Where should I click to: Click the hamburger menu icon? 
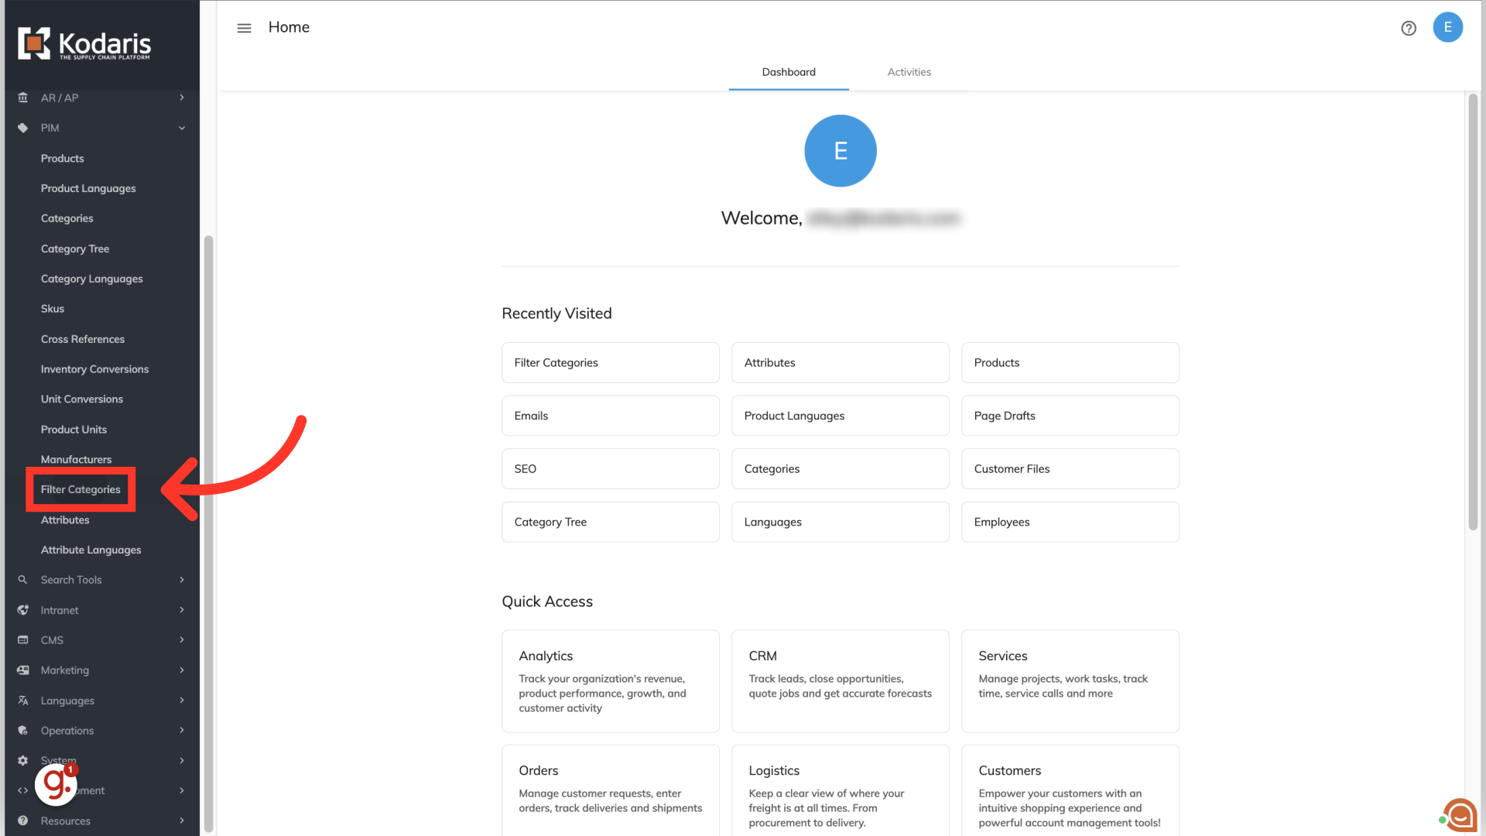coord(244,28)
